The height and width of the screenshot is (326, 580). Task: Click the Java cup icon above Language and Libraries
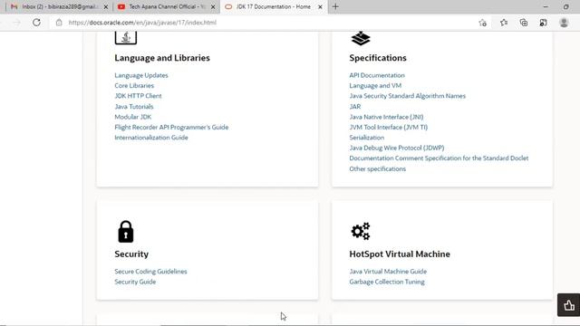[126, 38]
